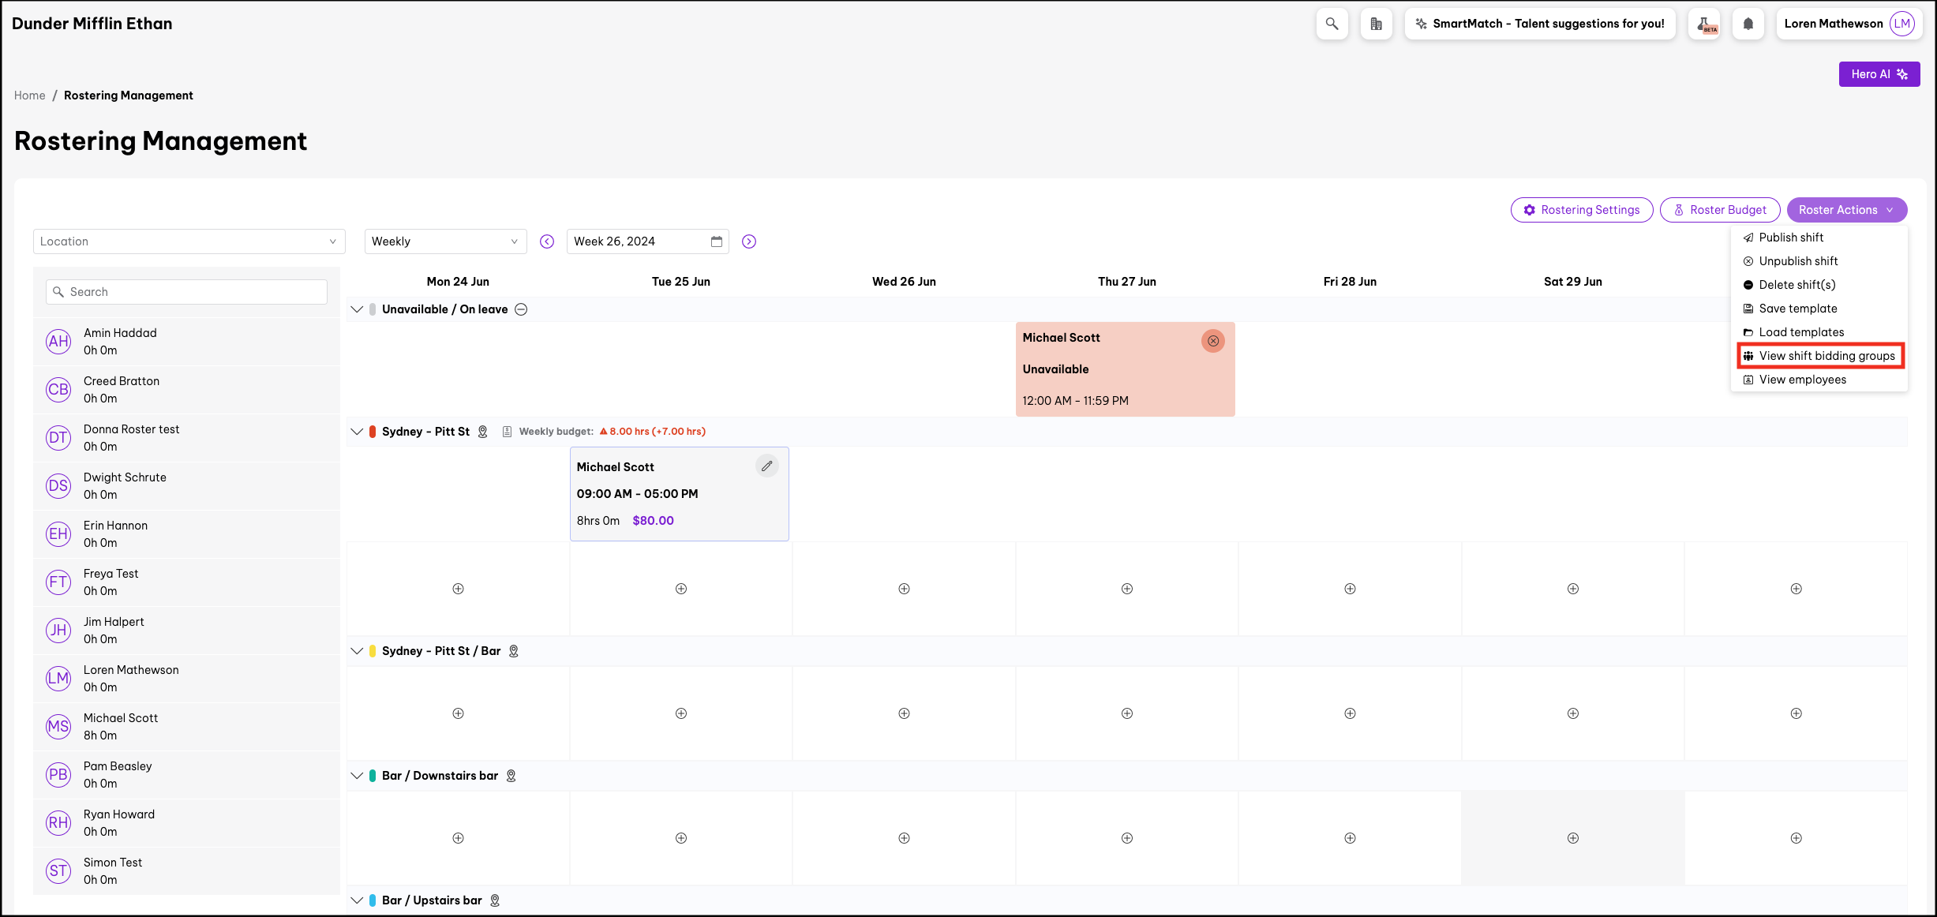
Task: Click the employee Search field
Action: tap(187, 292)
